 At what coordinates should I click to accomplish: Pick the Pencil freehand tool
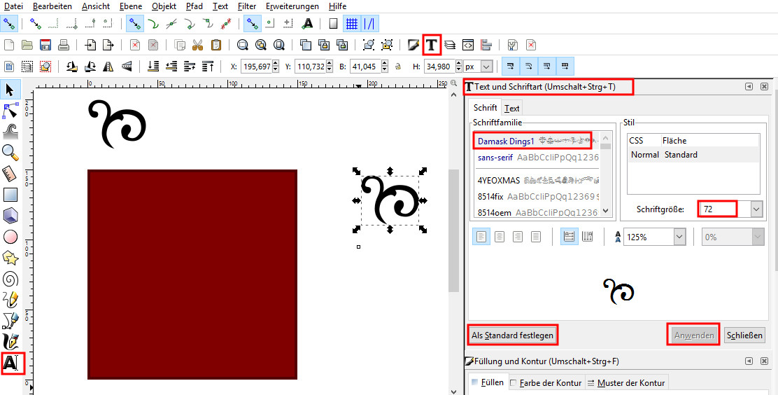click(10, 300)
